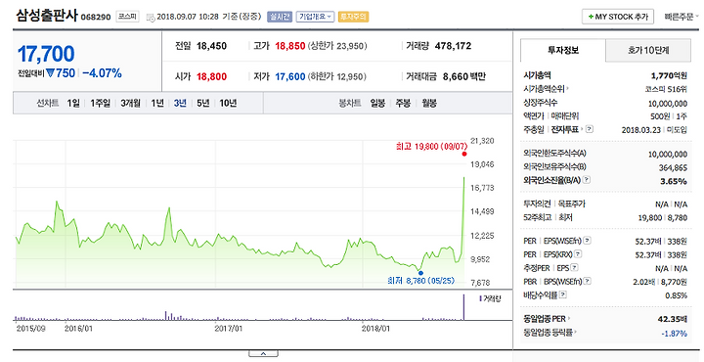Open the 동일업종 등락률 link
This screenshot has width=704, height=362.
pyautogui.click(x=550, y=333)
